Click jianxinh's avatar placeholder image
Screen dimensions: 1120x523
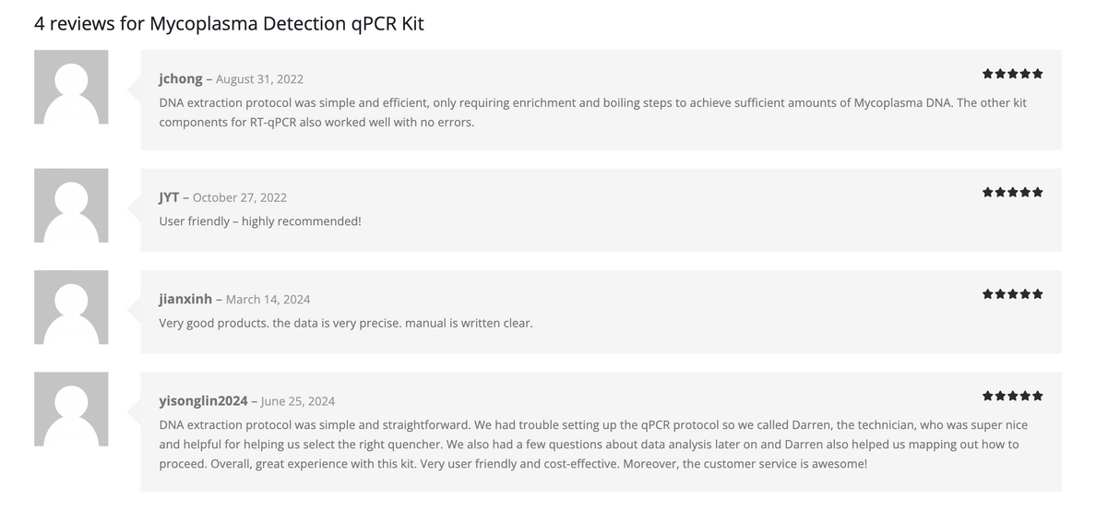pos(71,307)
